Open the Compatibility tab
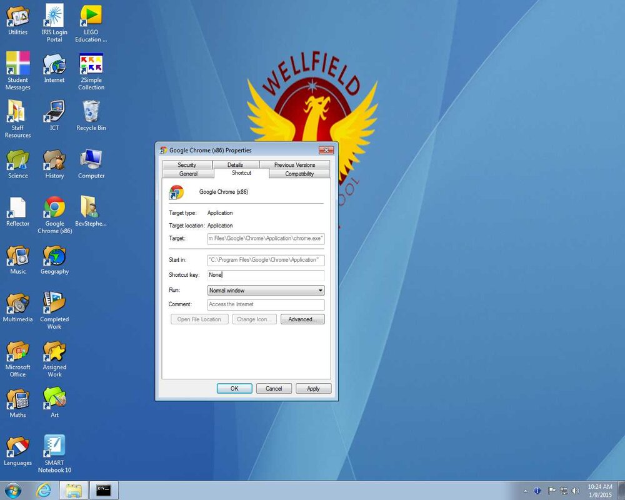 click(299, 174)
